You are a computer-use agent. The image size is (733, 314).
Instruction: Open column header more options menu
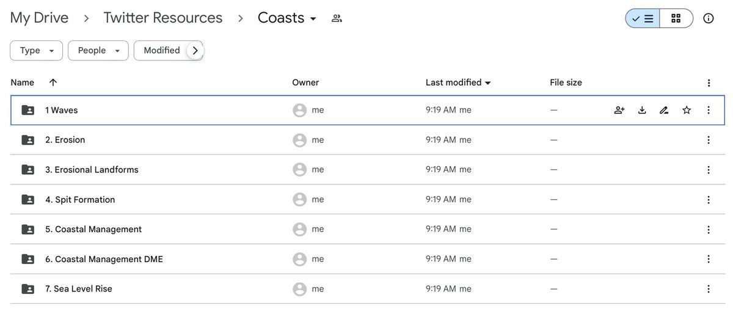click(709, 82)
